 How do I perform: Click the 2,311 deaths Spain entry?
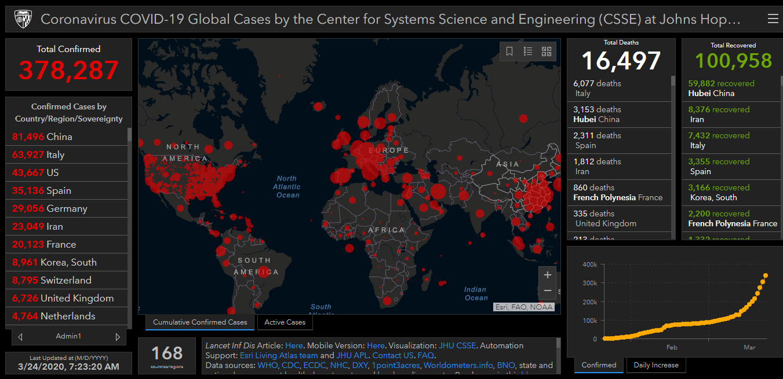tap(619, 141)
